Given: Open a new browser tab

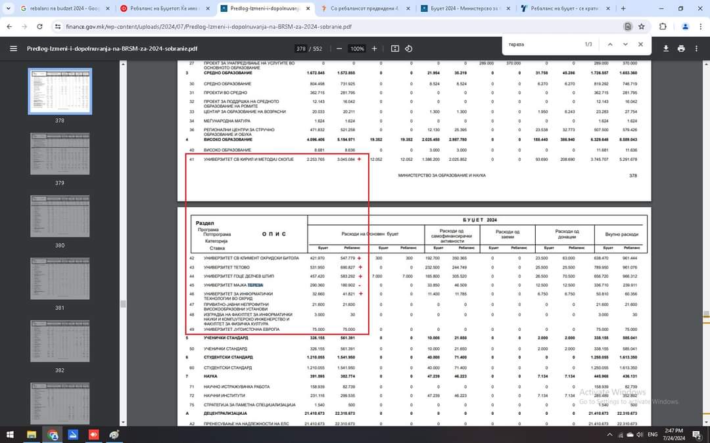Looking at the screenshot, I should [x=623, y=9].
